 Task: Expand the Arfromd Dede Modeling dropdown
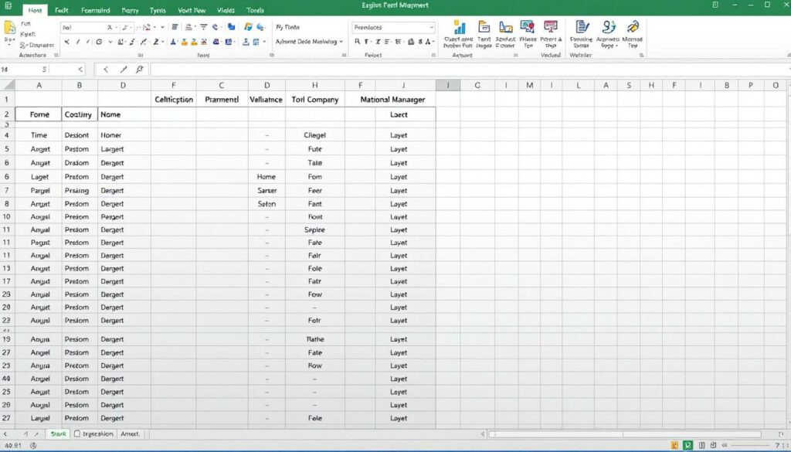[x=341, y=42]
